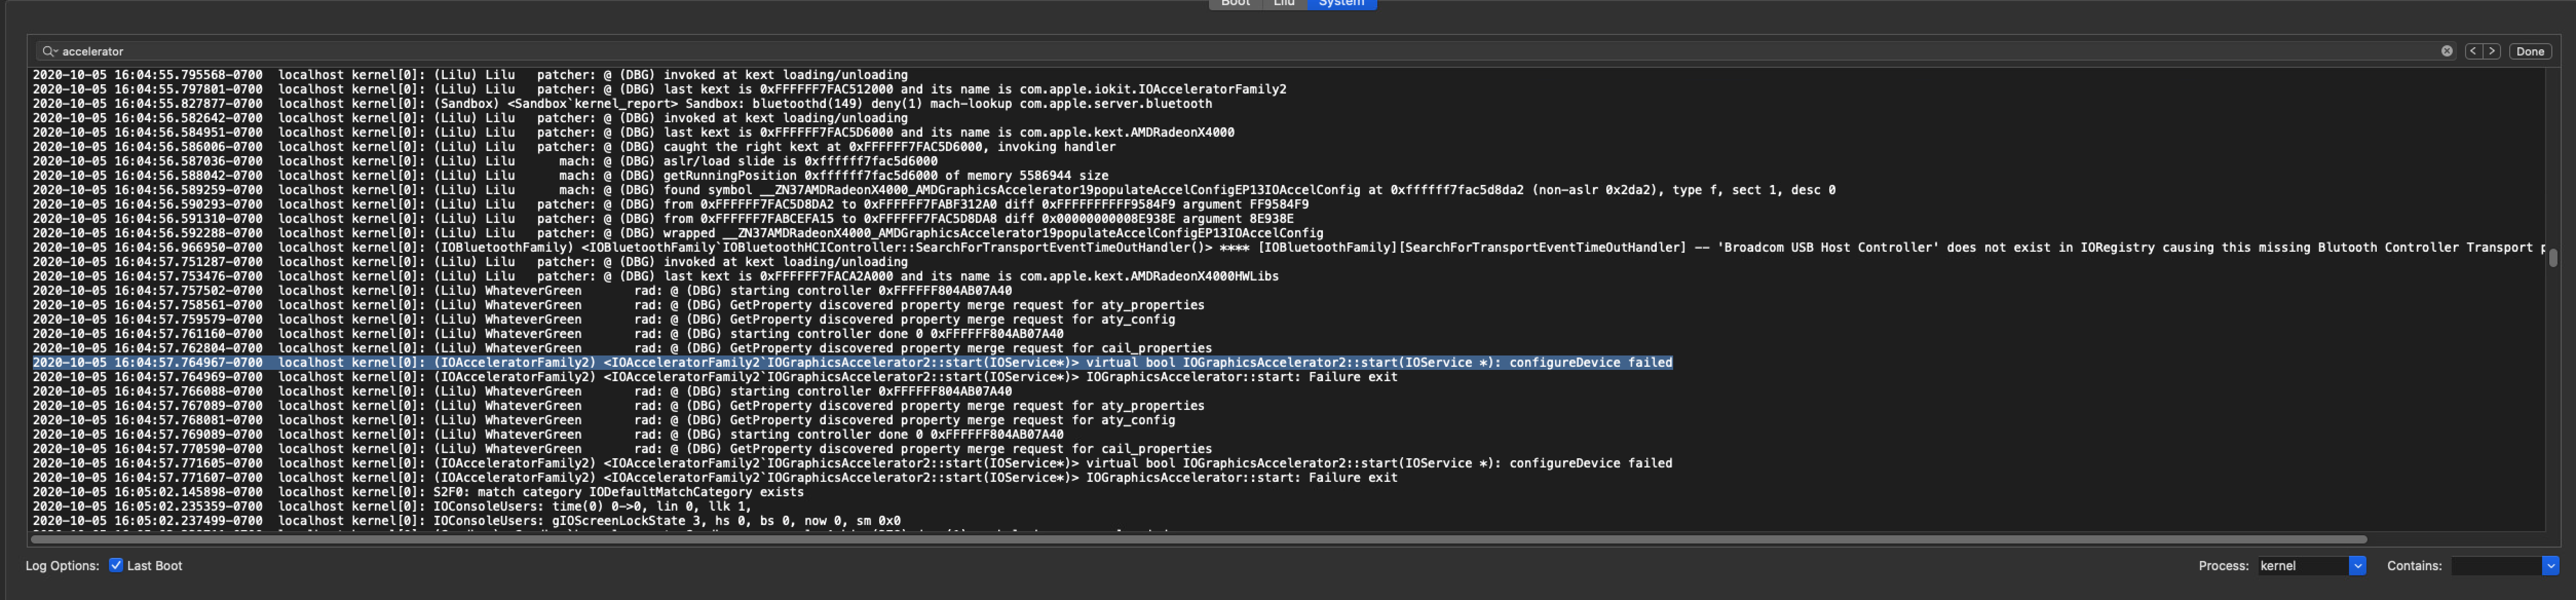Viewport: 2576px width, 600px height.
Task: Select second 'configureDevice failed' line at 16:04:57.771605
Action: point(852,463)
